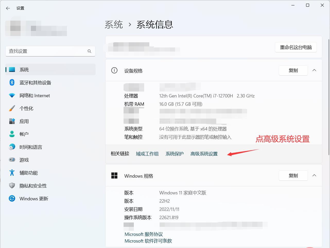Open 辅助功能 settings
This screenshot has height=248, width=330.
[x=50, y=173]
